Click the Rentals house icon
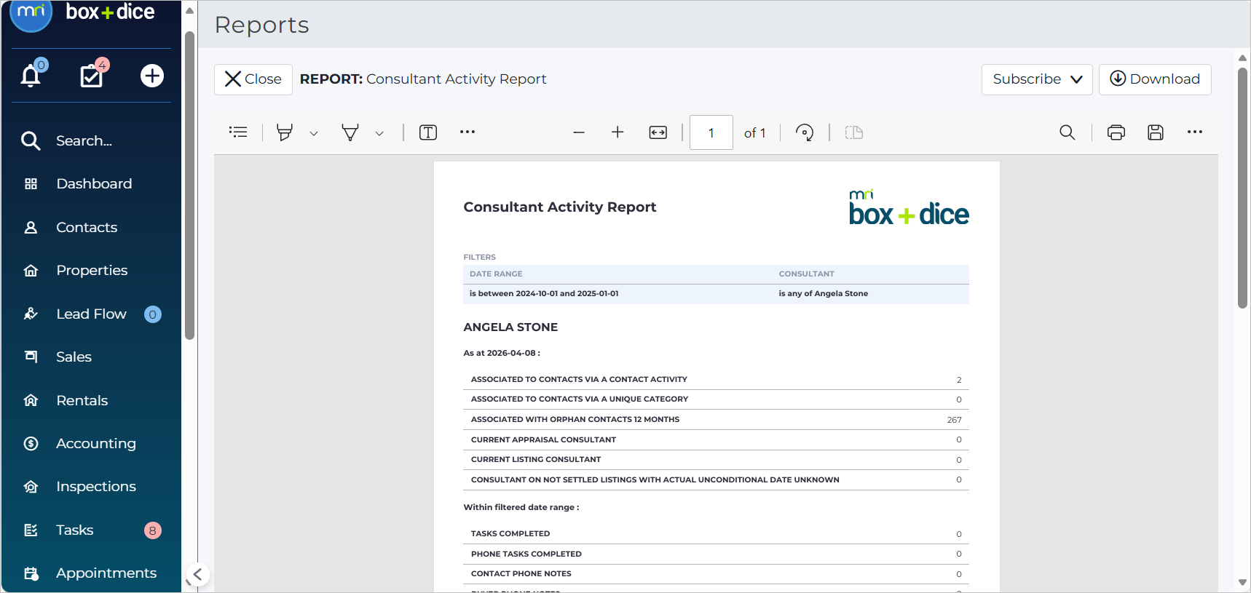This screenshot has width=1251, height=593. [x=31, y=400]
